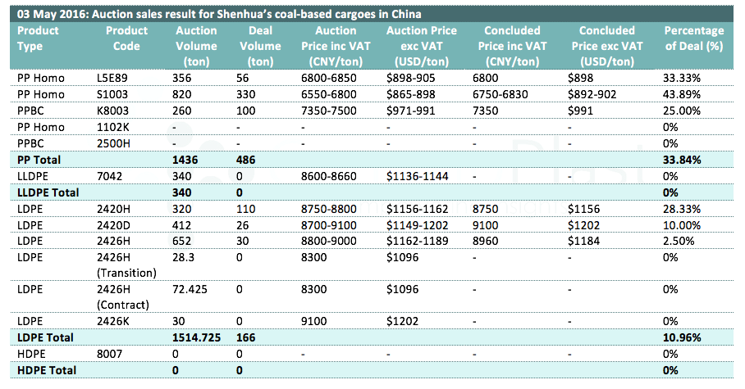
Task: Click product code 'L5E89'
Action: tap(112, 78)
